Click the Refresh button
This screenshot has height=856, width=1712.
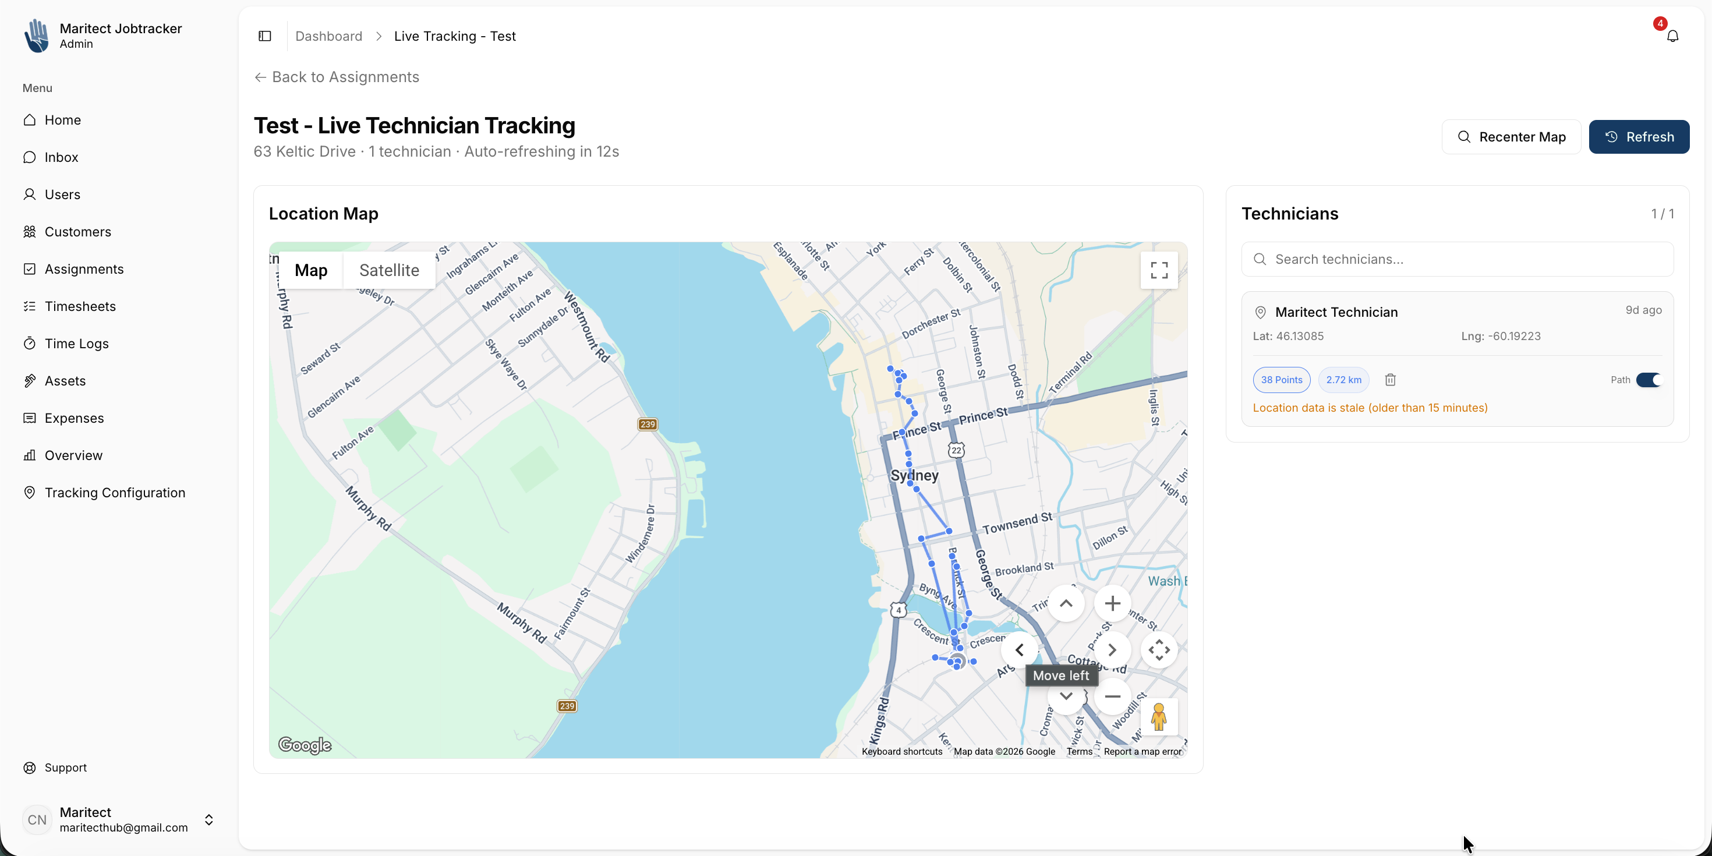click(x=1639, y=137)
